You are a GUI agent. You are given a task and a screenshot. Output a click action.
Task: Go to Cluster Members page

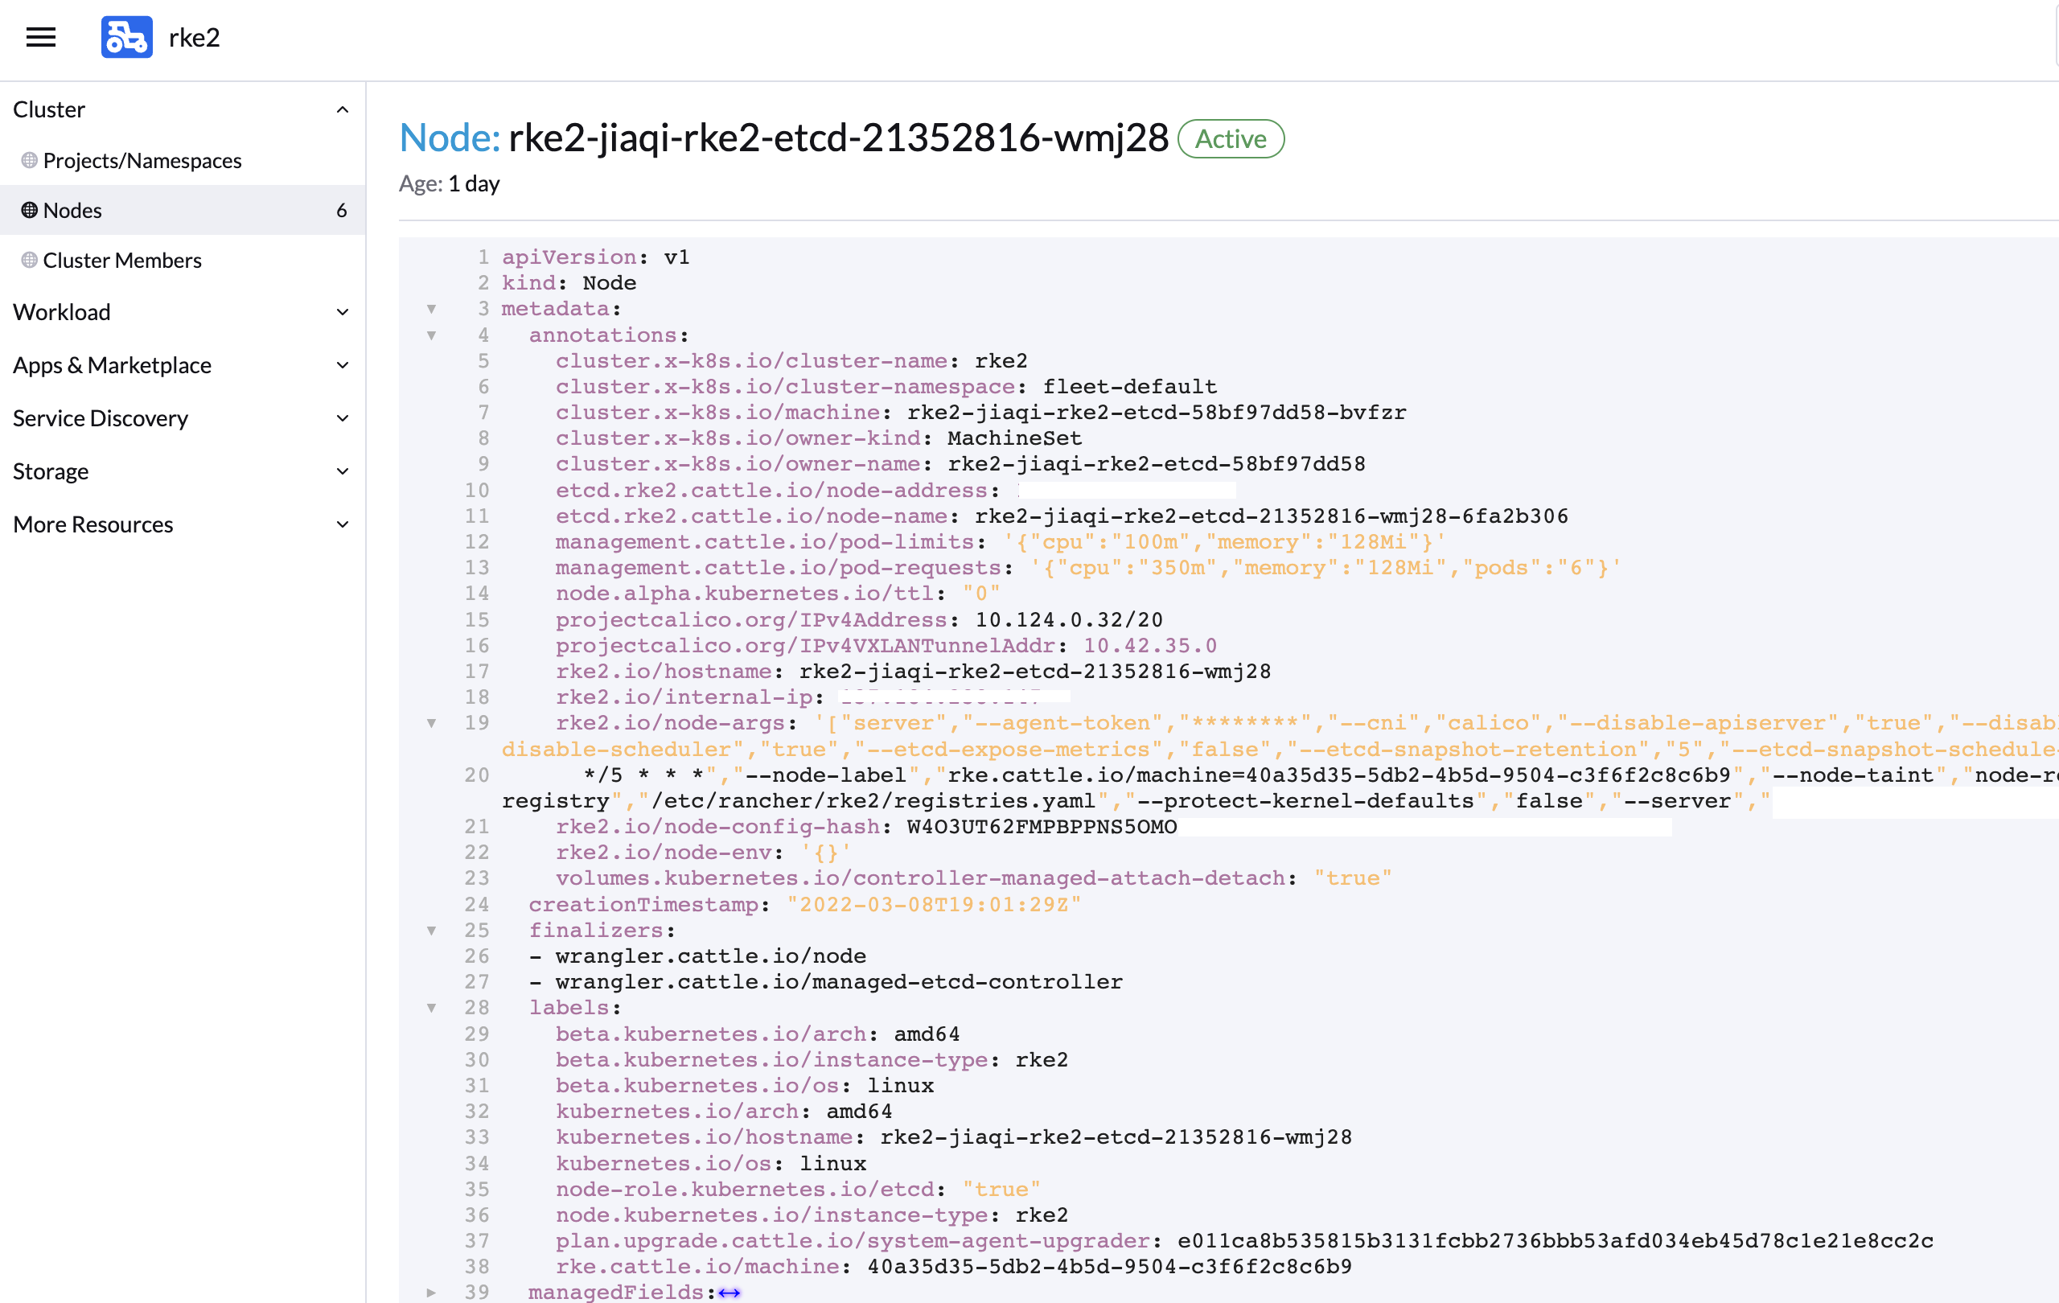tap(122, 260)
